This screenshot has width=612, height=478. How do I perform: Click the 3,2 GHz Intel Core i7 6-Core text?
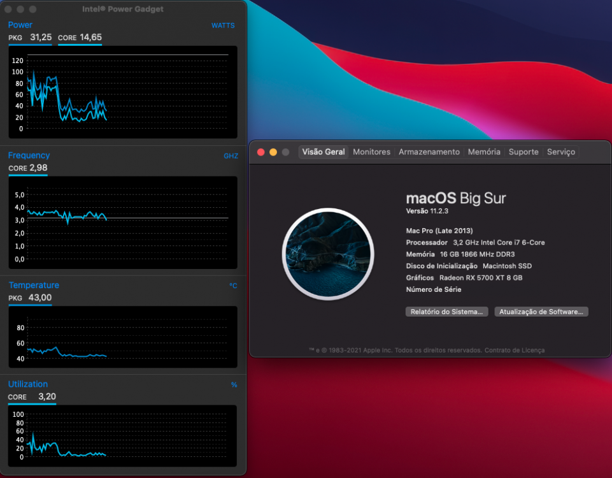point(499,243)
